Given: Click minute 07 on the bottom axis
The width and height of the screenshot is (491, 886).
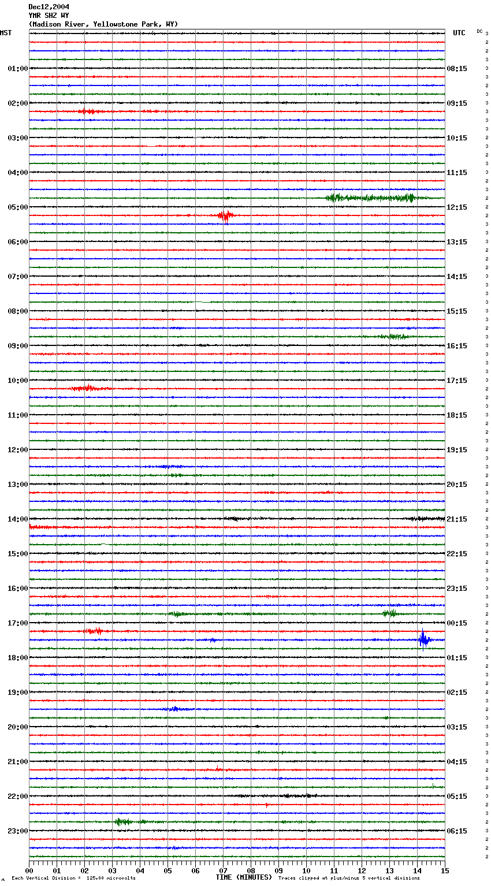Looking at the screenshot, I should click(x=223, y=870).
